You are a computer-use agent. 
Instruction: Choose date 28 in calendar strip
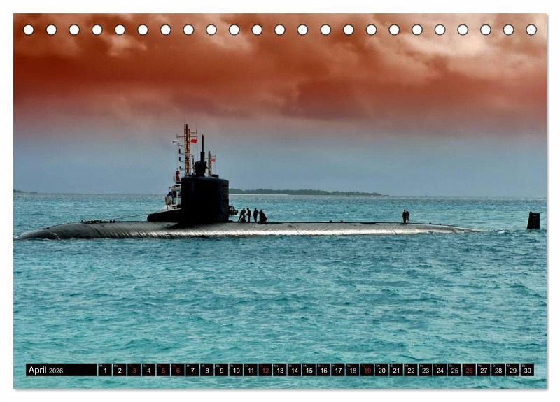pos(498,370)
